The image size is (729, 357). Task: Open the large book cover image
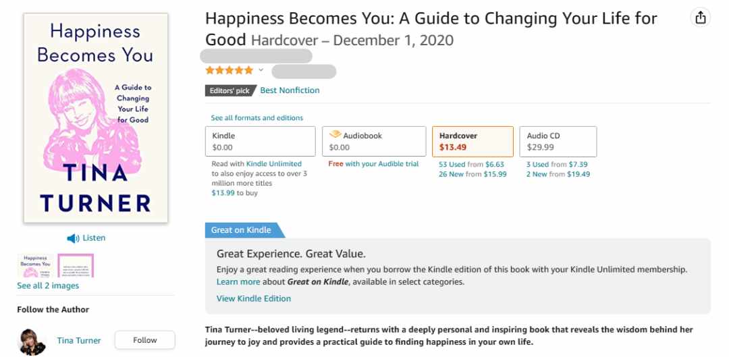click(96, 118)
